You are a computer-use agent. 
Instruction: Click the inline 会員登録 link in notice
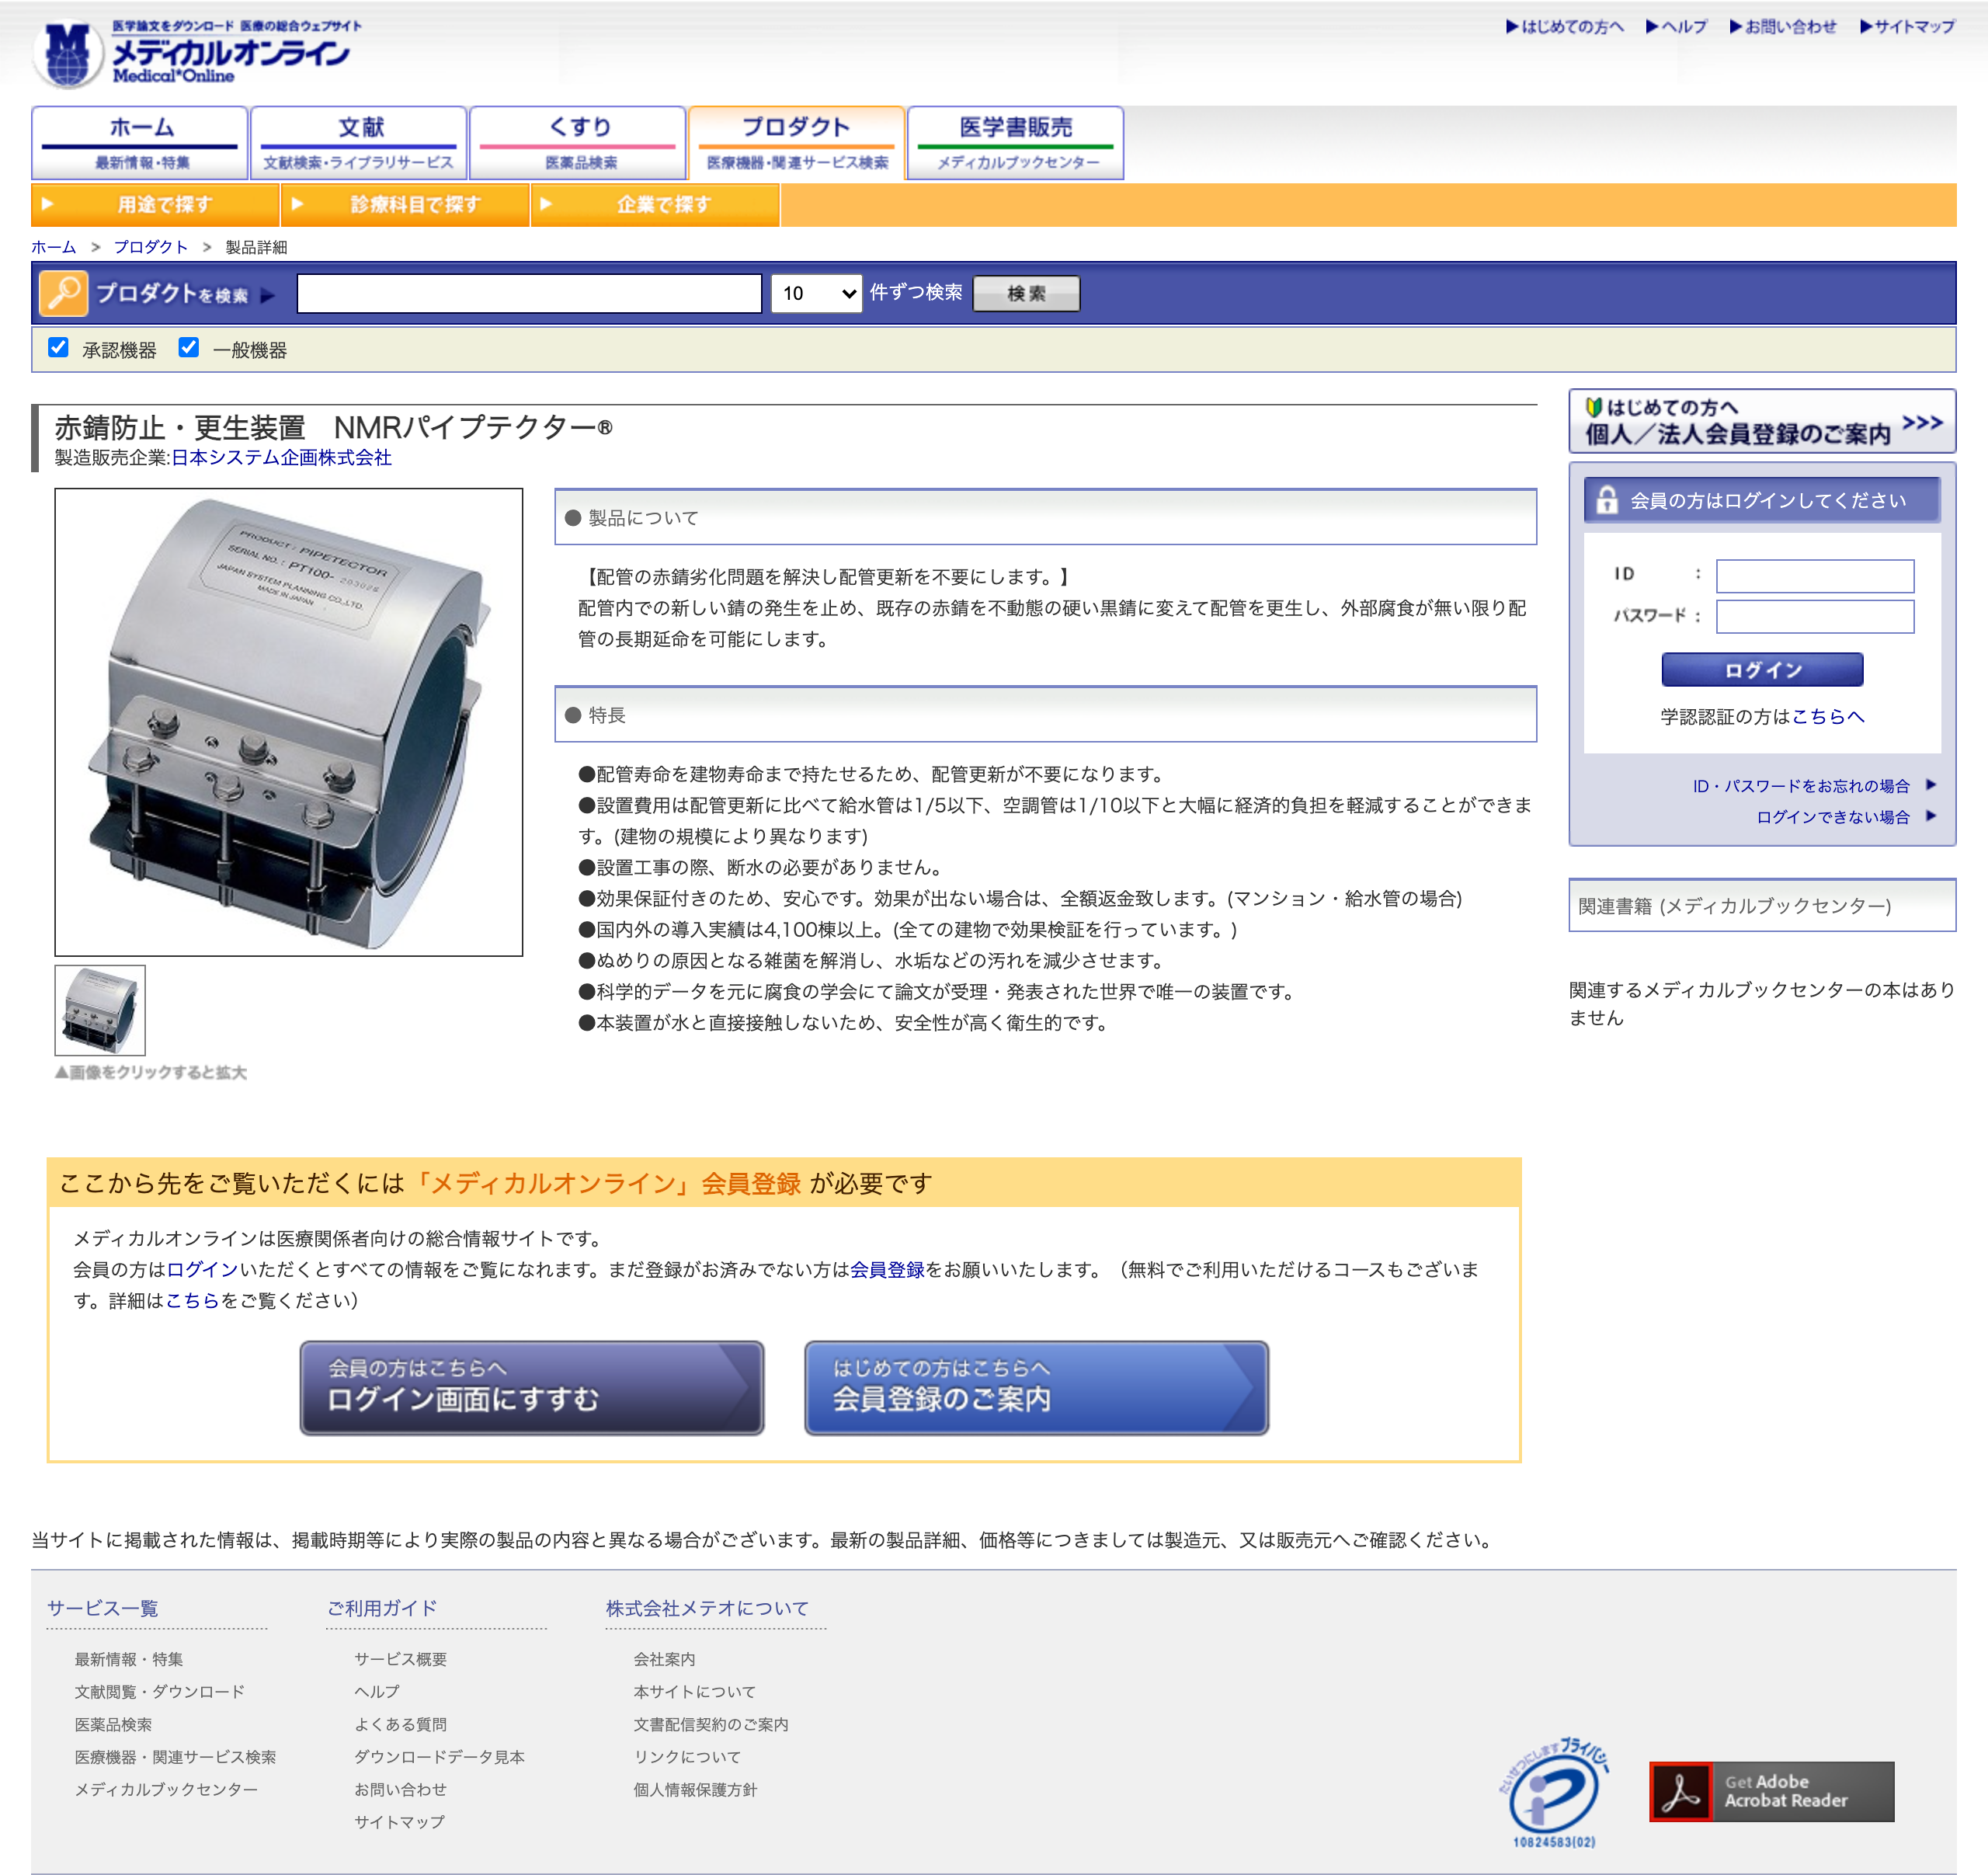tap(888, 1269)
